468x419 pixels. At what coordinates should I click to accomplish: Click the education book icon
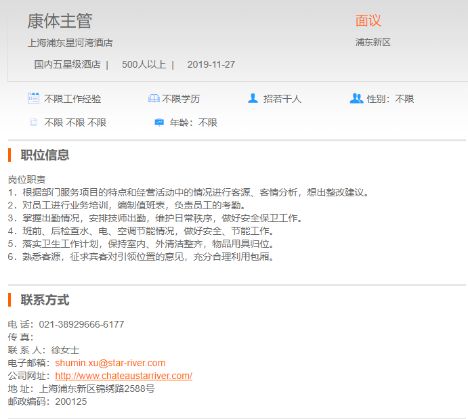154,99
